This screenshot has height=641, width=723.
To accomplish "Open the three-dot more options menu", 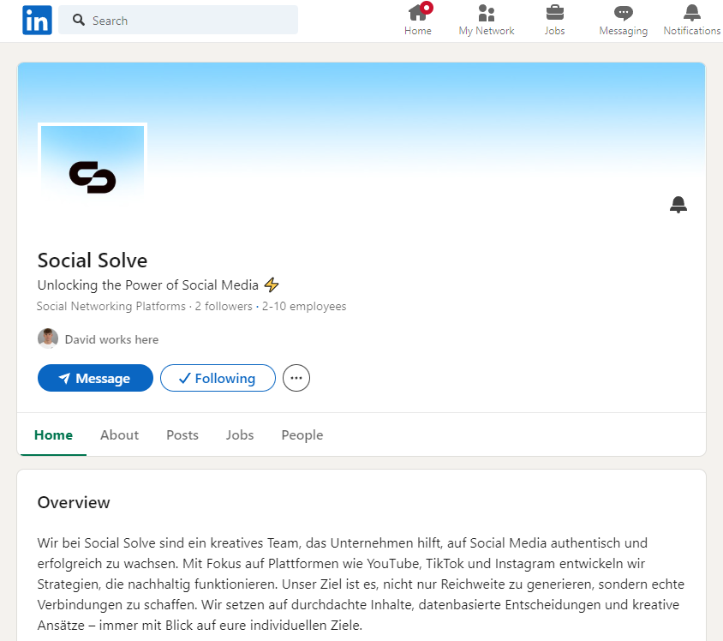I will pos(296,378).
